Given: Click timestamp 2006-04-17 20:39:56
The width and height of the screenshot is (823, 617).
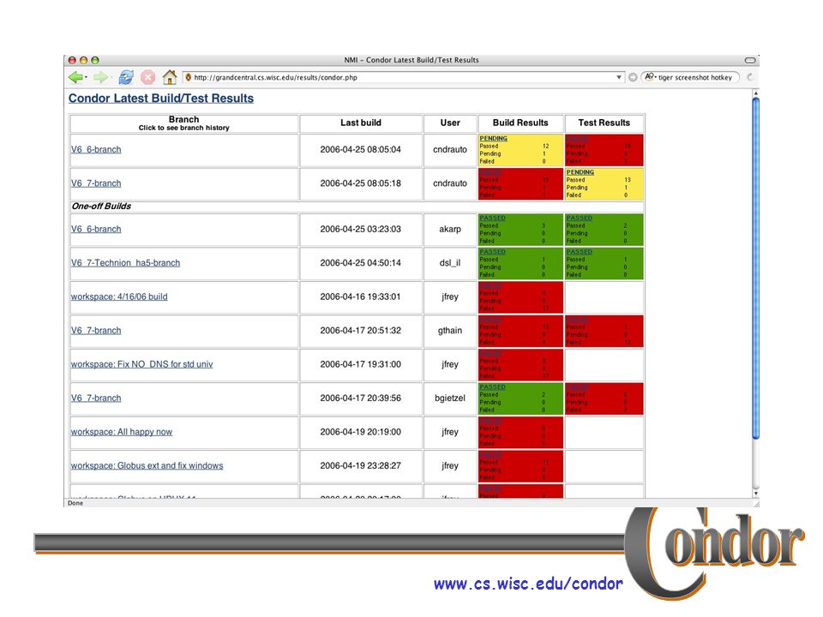Looking at the screenshot, I should 361,398.
